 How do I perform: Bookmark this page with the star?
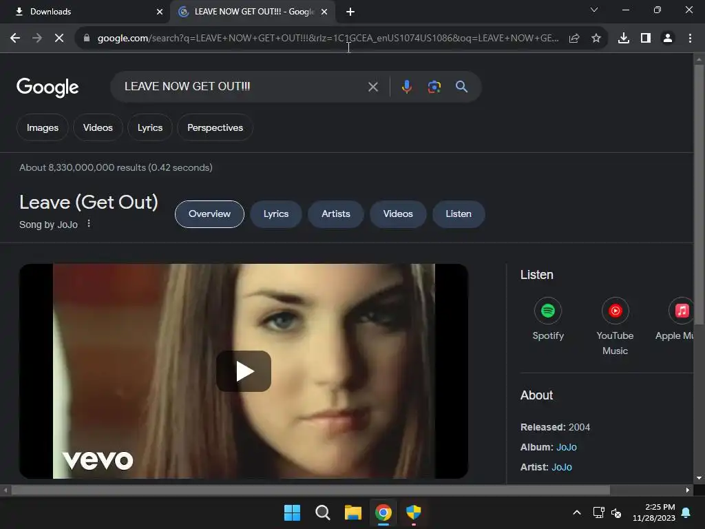click(x=596, y=39)
